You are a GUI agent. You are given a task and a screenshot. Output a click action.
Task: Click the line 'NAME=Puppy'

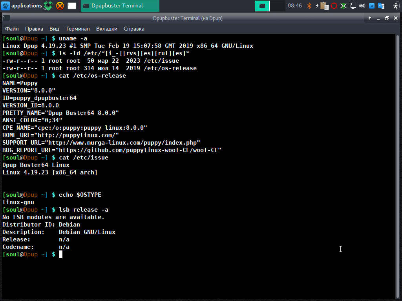click(20, 83)
